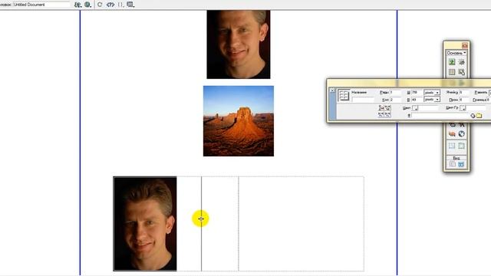Click the rows count field
The width and height of the screenshot is (491, 276).
(395, 93)
